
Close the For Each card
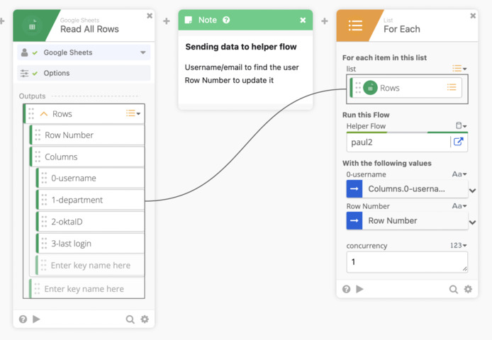coord(473,16)
